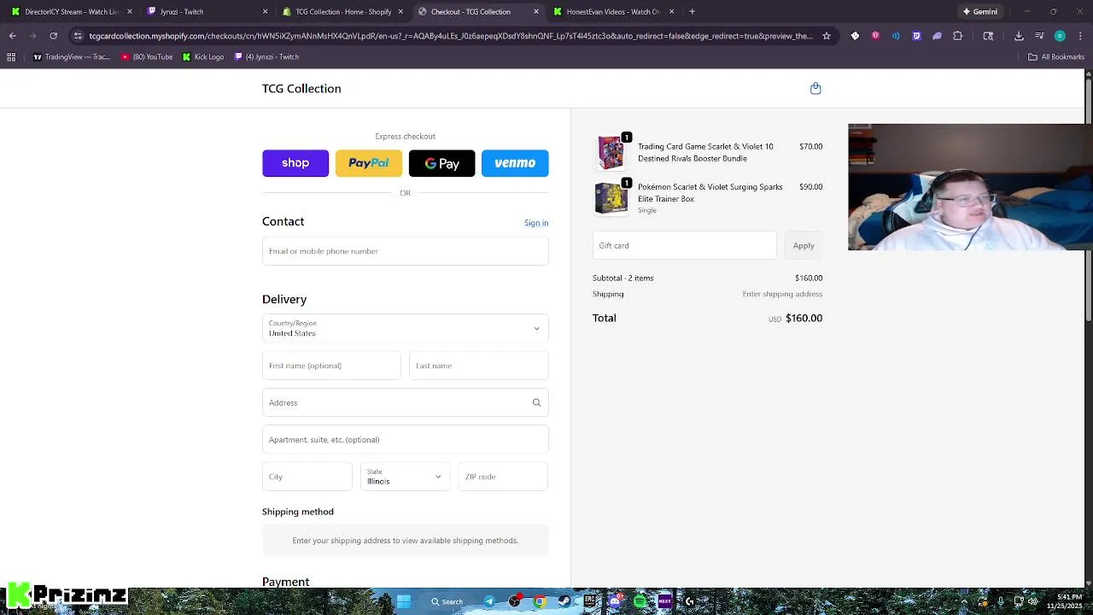
Task: Show hidden system tray icons
Action: click(964, 601)
